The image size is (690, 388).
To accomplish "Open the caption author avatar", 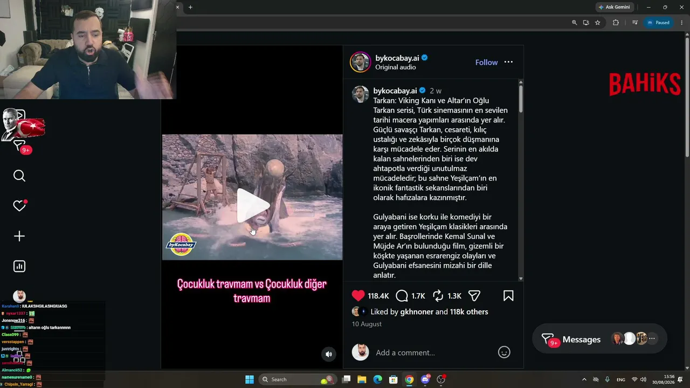I will coord(360,94).
